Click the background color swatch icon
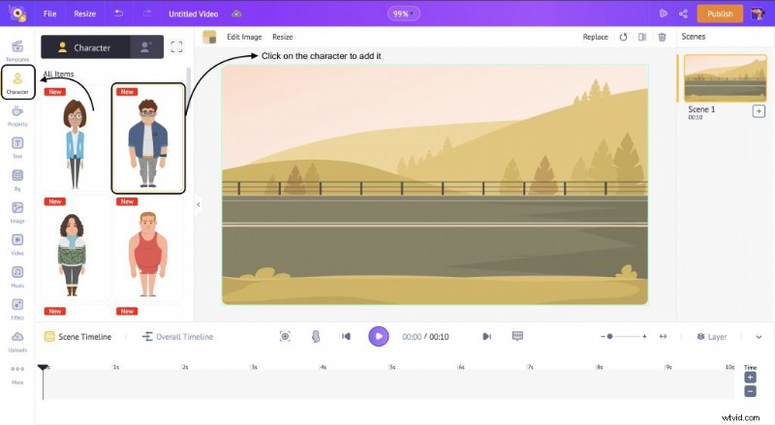 [209, 37]
